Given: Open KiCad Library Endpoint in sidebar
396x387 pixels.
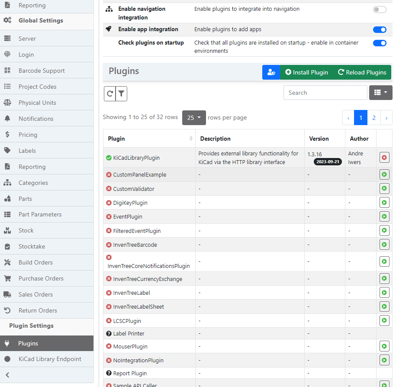Looking at the screenshot, I should 47,359.
